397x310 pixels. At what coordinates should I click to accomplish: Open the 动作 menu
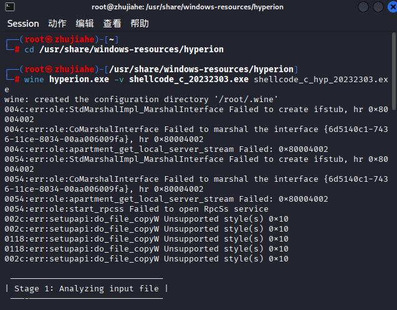pos(57,24)
